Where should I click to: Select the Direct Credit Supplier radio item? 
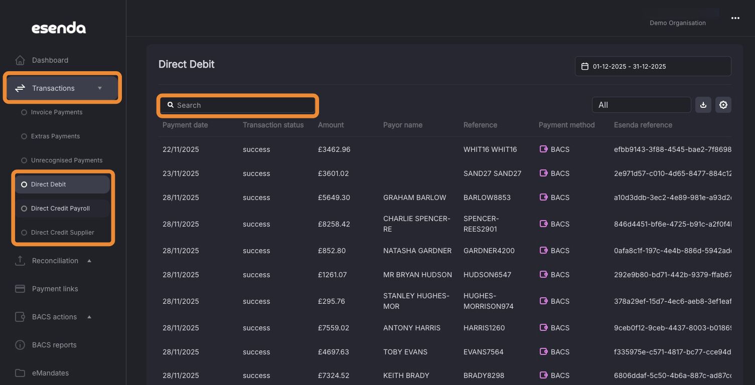click(24, 233)
